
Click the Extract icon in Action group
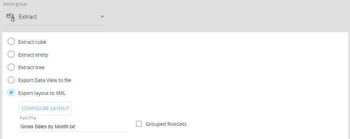(x=10, y=17)
